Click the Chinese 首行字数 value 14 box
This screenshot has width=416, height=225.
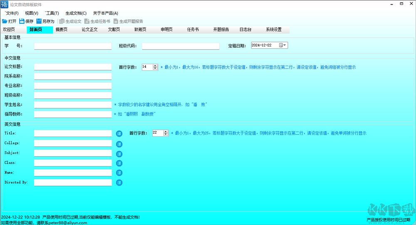click(147, 67)
